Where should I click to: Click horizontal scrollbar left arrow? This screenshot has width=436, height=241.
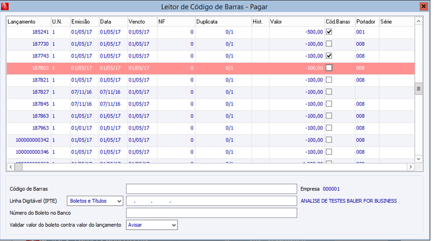click(11, 167)
